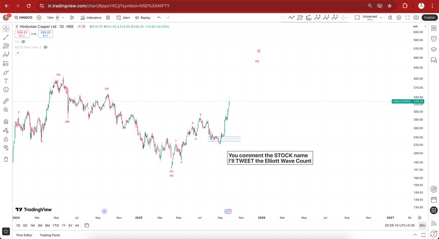Image resolution: width=439 pixels, height=239 pixels.
Task: Open the chats panel in right sidebar
Action: click(434, 60)
